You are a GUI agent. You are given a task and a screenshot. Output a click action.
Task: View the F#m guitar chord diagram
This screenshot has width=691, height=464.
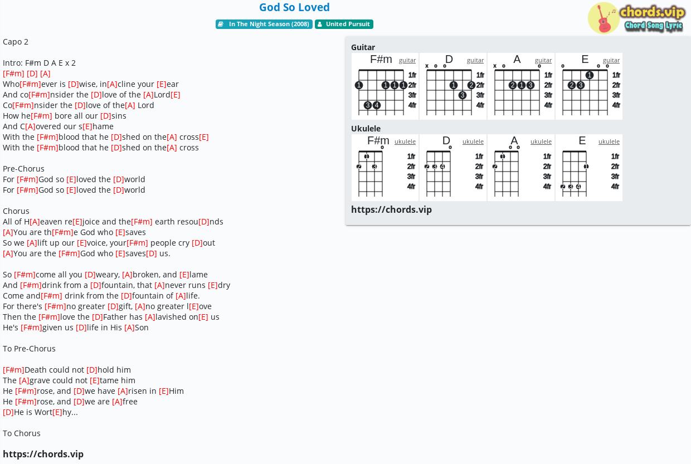pyautogui.click(x=385, y=86)
